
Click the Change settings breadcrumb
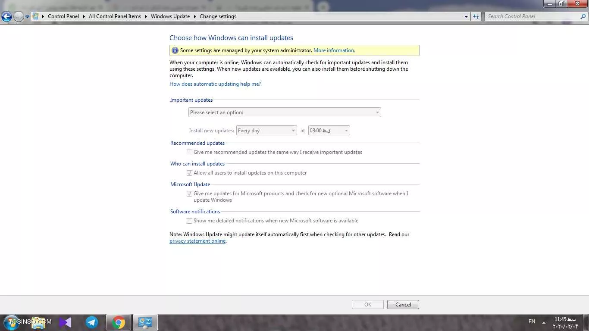point(218,16)
